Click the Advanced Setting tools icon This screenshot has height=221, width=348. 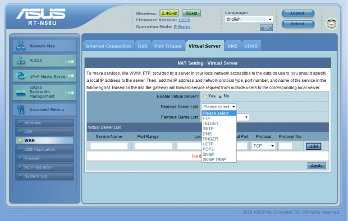point(21,109)
